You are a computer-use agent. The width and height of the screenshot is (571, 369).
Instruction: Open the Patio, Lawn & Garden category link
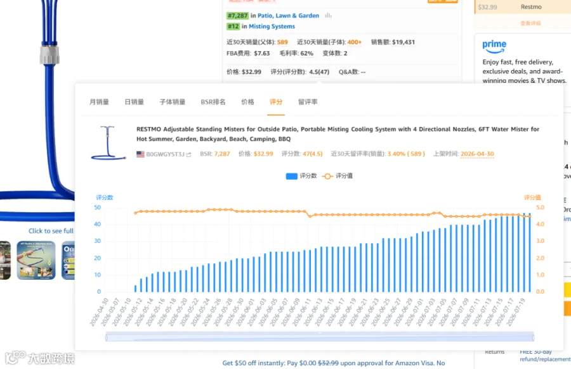pyautogui.click(x=288, y=16)
